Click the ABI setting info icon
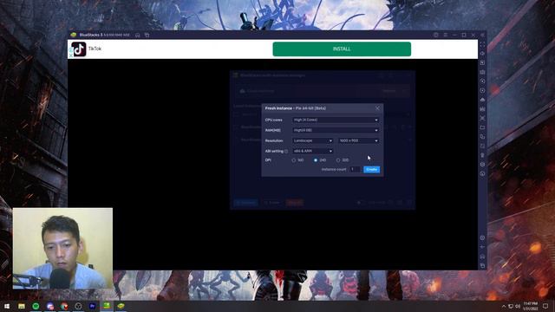 (x=286, y=152)
